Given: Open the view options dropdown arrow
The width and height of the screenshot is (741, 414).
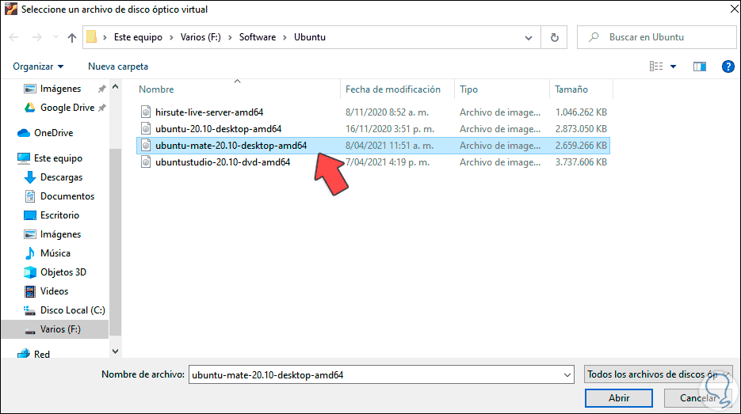Looking at the screenshot, I should click(673, 66).
